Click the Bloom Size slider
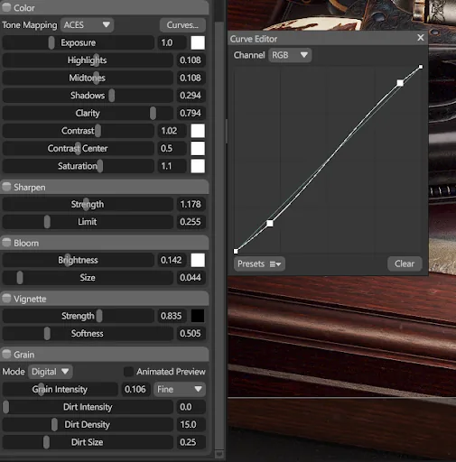 pos(88,278)
